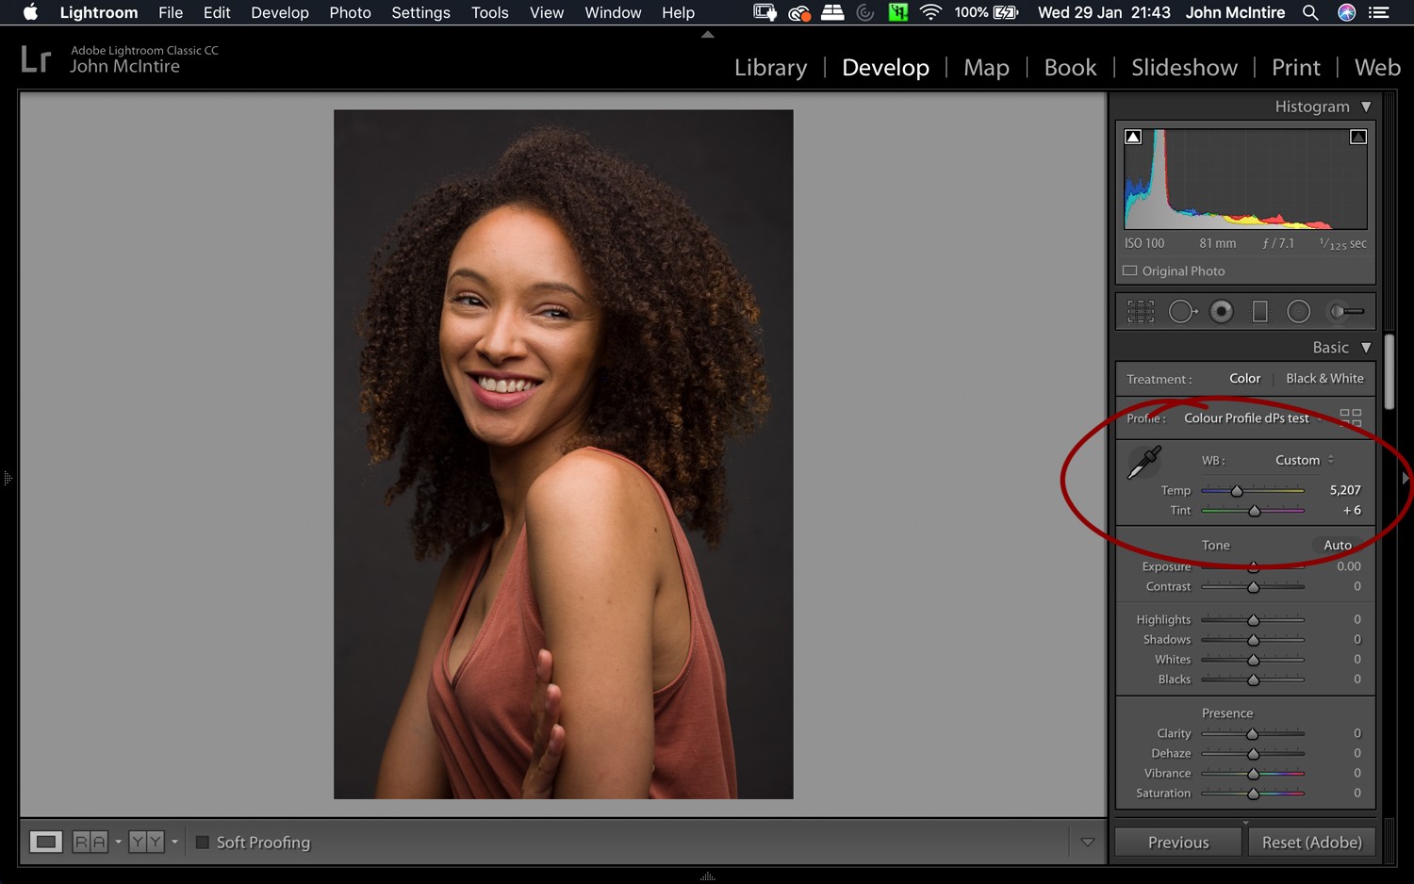Collapse the Histogram panel
The image size is (1414, 884).
(1366, 106)
